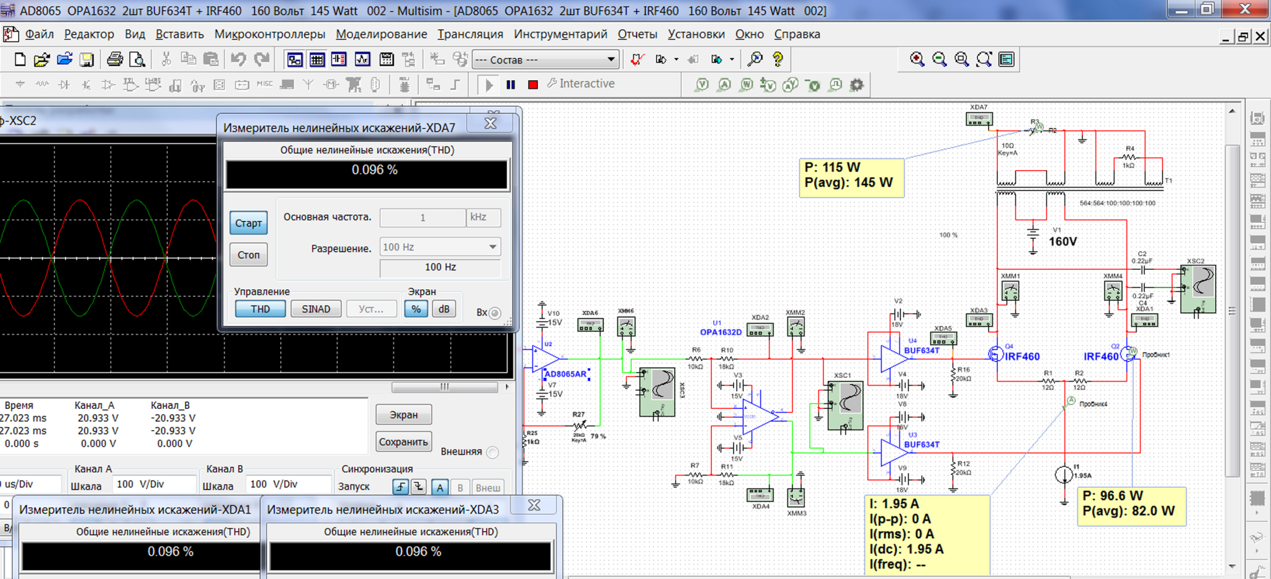This screenshot has height=579, width=1271.
Task: Open the Вставить menu
Action: pyautogui.click(x=179, y=35)
